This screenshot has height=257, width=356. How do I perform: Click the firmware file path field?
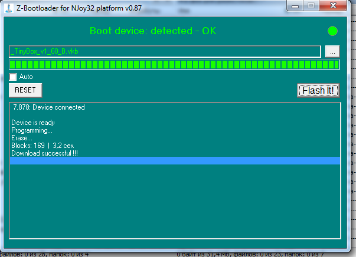[x=165, y=51]
